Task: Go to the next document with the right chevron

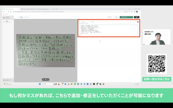Action: click(18, 17)
